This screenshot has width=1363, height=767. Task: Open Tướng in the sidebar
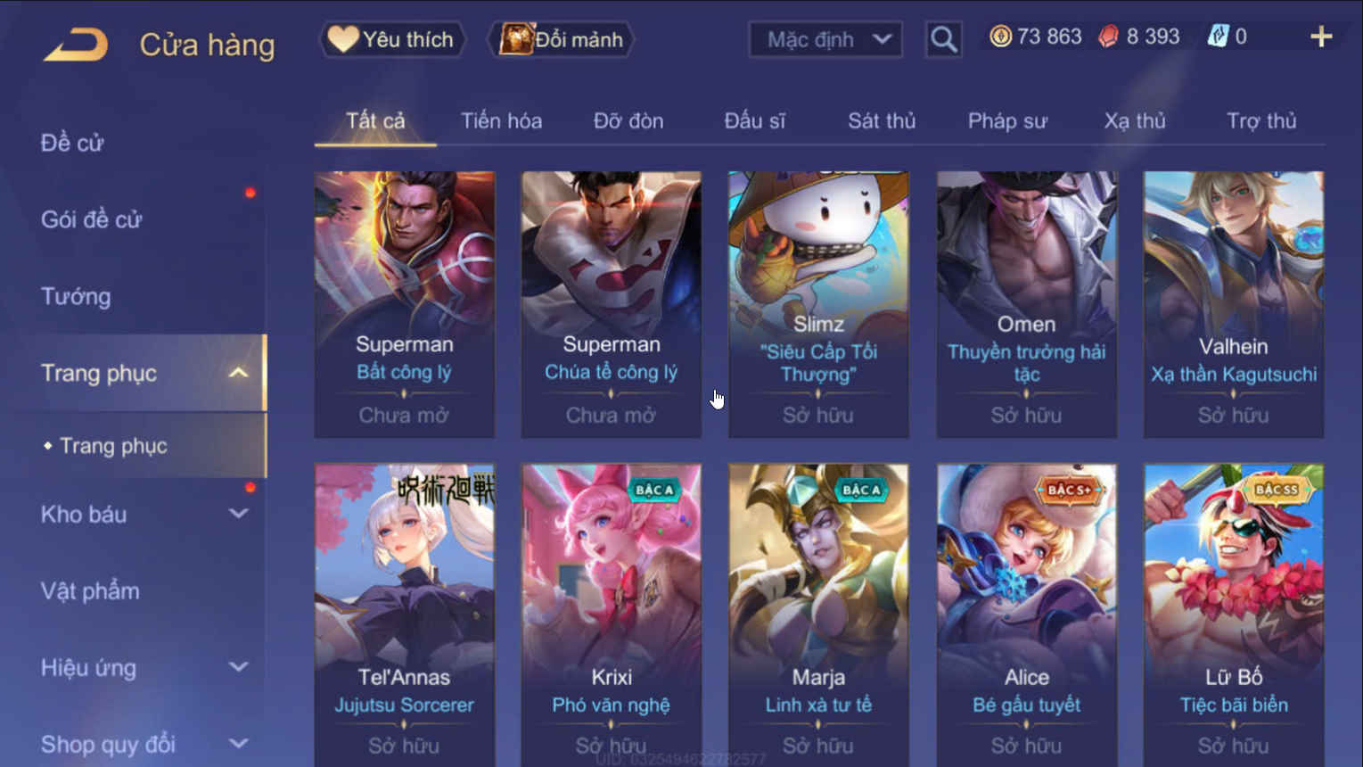(x=76, y=296)
